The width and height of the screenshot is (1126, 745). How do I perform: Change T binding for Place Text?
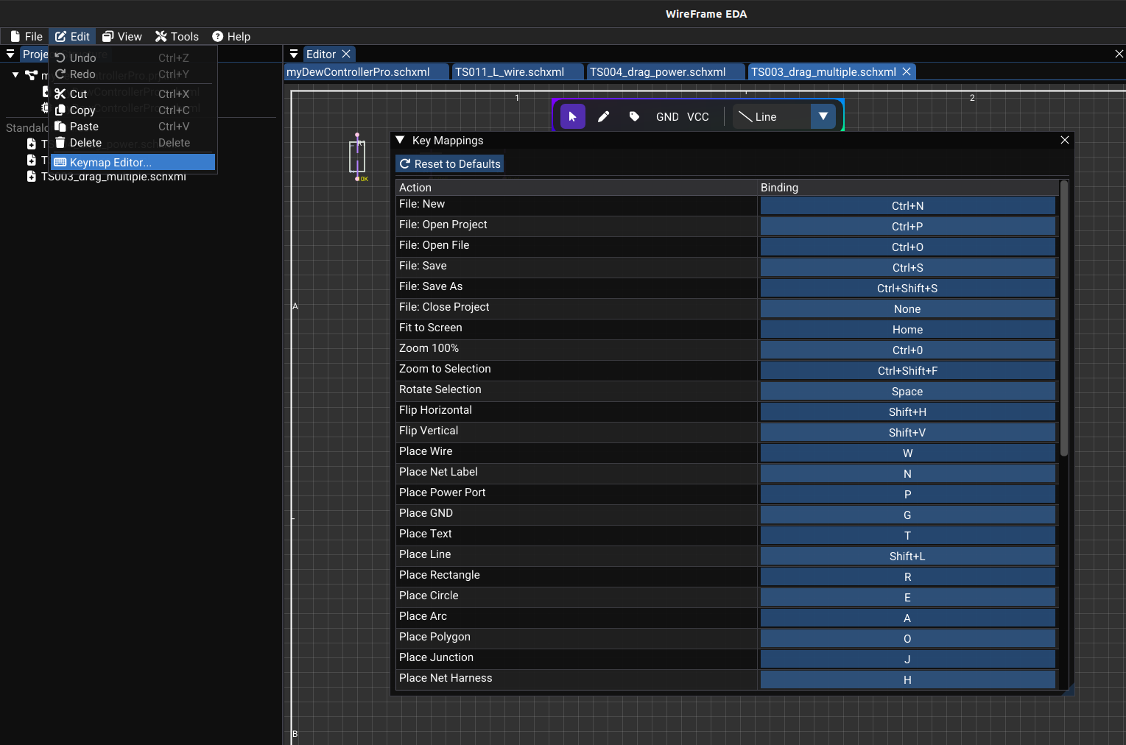(x=907, y=536)
